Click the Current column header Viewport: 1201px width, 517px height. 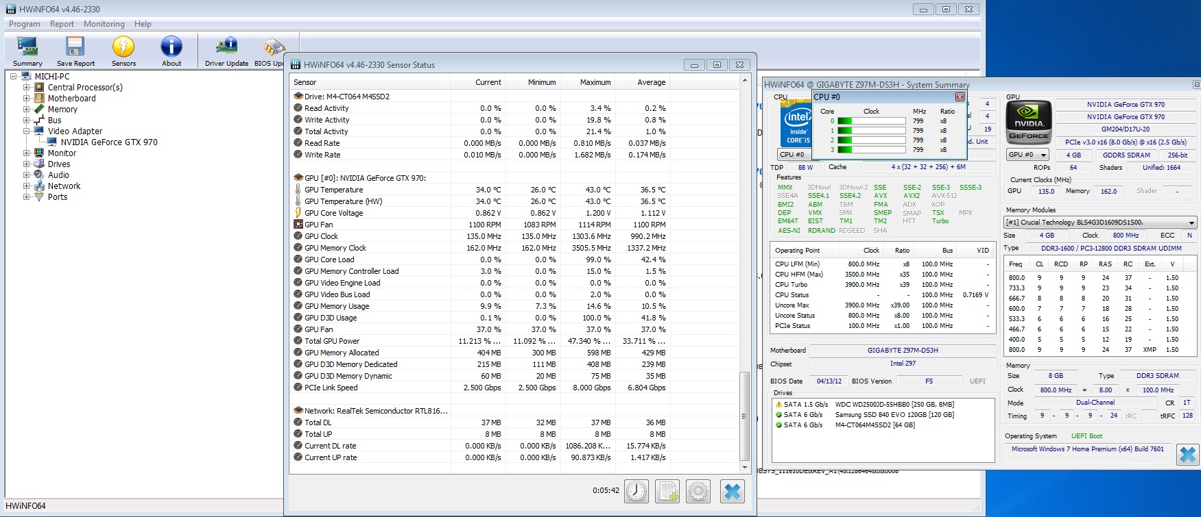point(478,82)
